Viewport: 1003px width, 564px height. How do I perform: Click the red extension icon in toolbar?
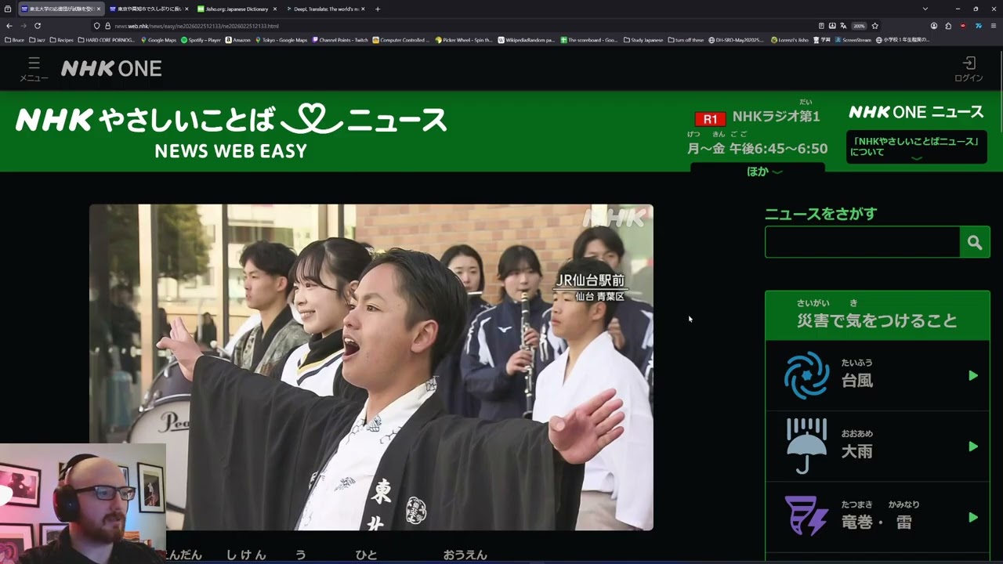pos(963,26)
